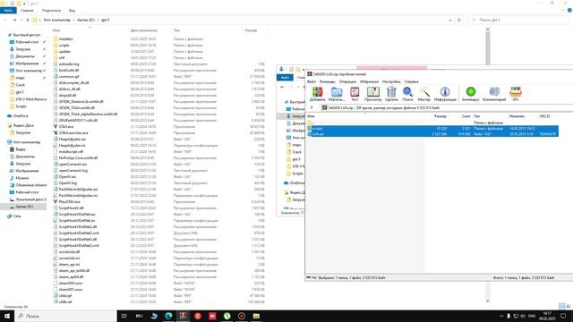Select the scripts folder row in WinRAR

(432, 129)
